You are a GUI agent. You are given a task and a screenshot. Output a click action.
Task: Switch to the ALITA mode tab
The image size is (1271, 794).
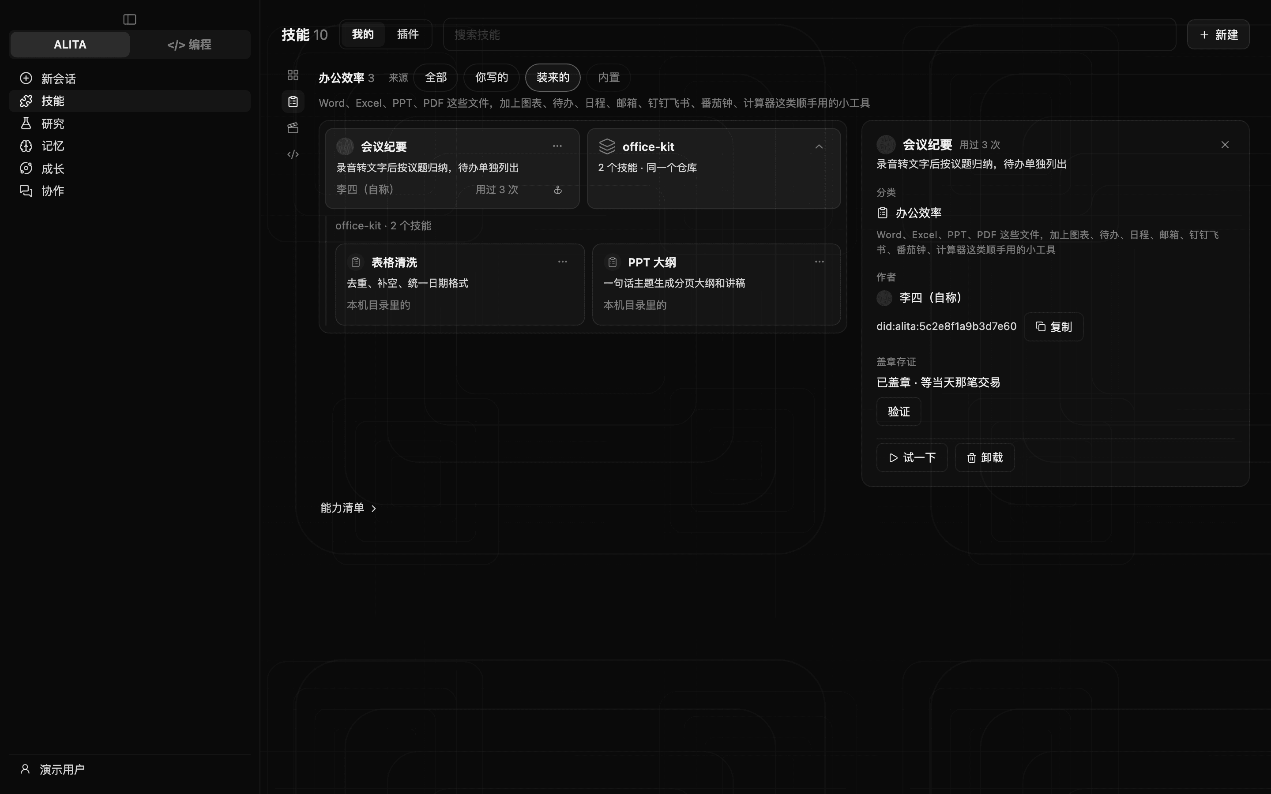point(70,45)
